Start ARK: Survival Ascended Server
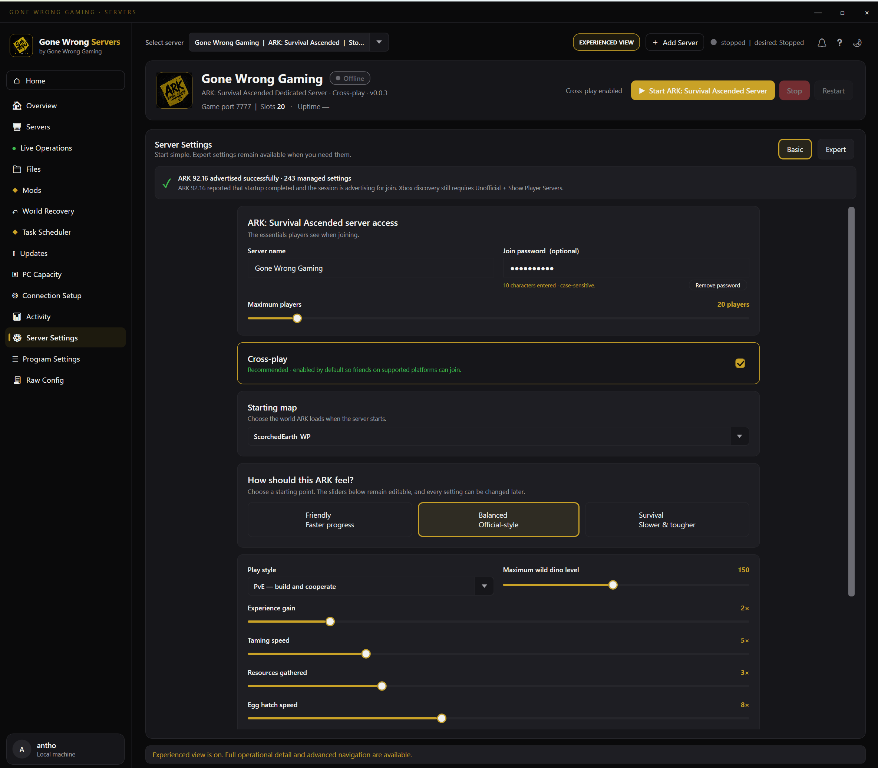This screenshot has width=878, height=768. 702,90
